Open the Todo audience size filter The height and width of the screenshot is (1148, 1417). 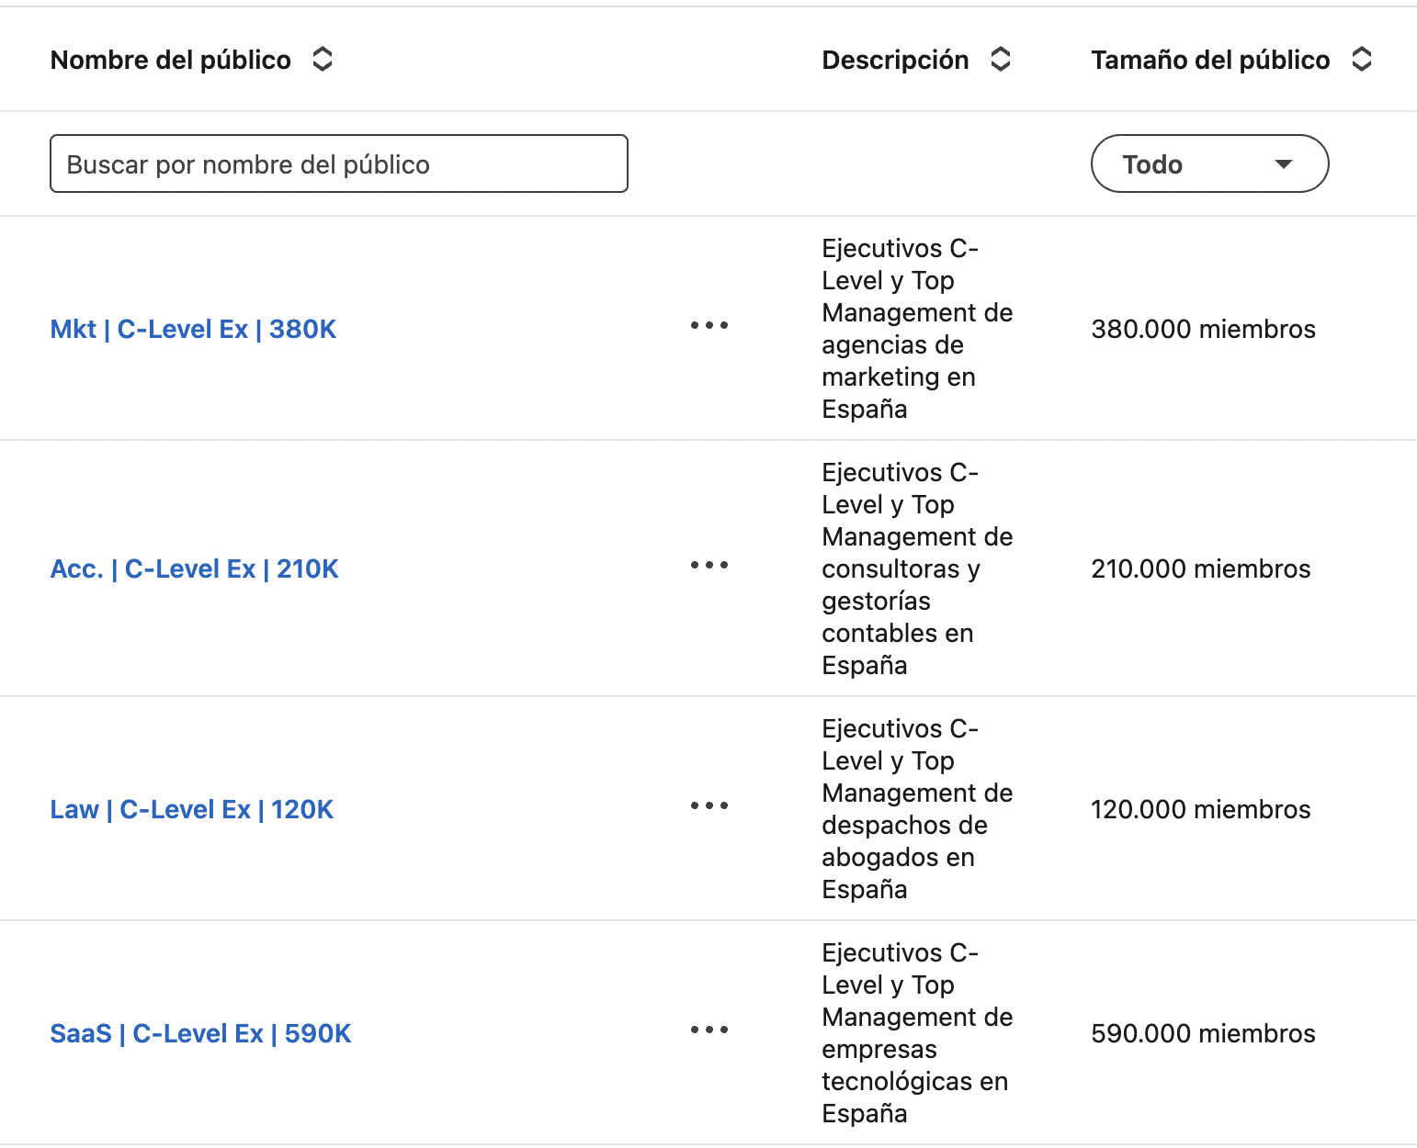coord(1209,163)
